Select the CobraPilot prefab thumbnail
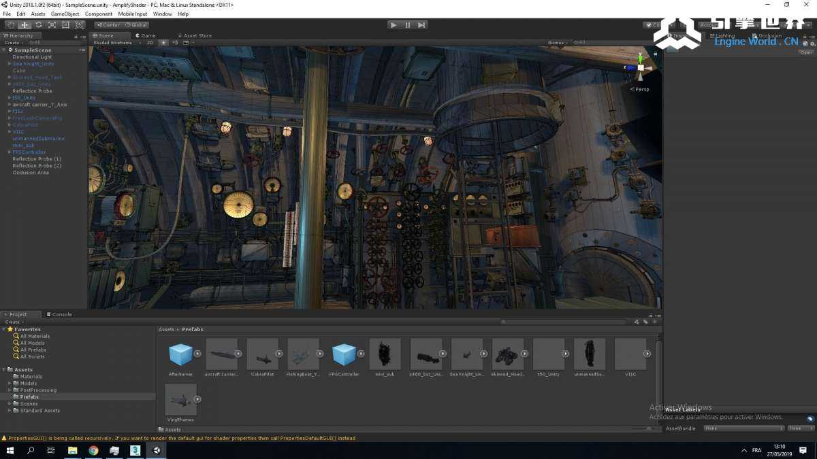The width and height of the screenshot is (817, 459). (x=262, y=354)
